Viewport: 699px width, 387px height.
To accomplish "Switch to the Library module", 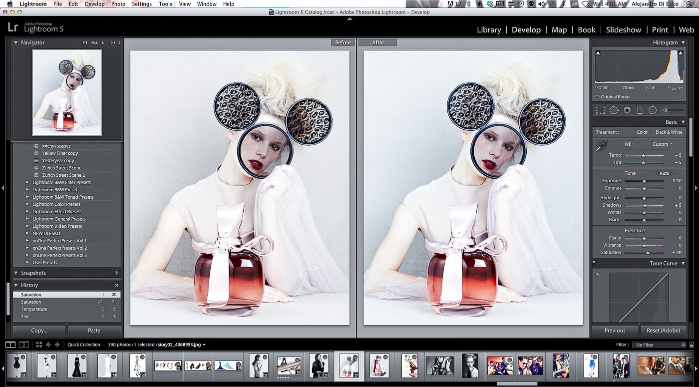I will [x=489, y=30].
